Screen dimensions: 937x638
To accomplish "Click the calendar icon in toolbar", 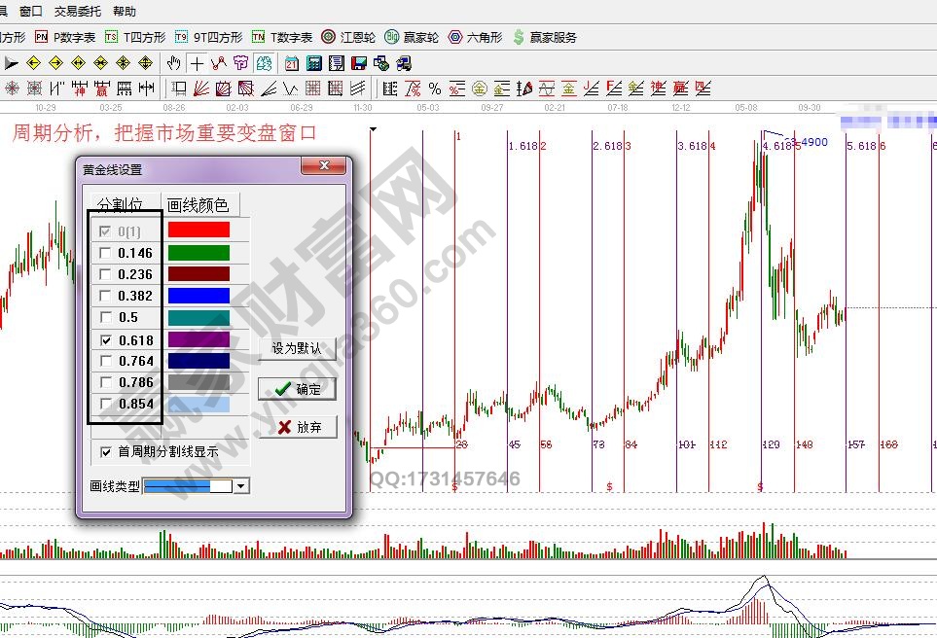I will [292, 63].
